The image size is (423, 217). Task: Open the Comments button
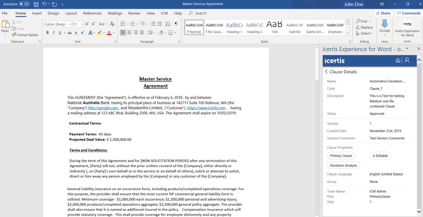pos(409,13)
